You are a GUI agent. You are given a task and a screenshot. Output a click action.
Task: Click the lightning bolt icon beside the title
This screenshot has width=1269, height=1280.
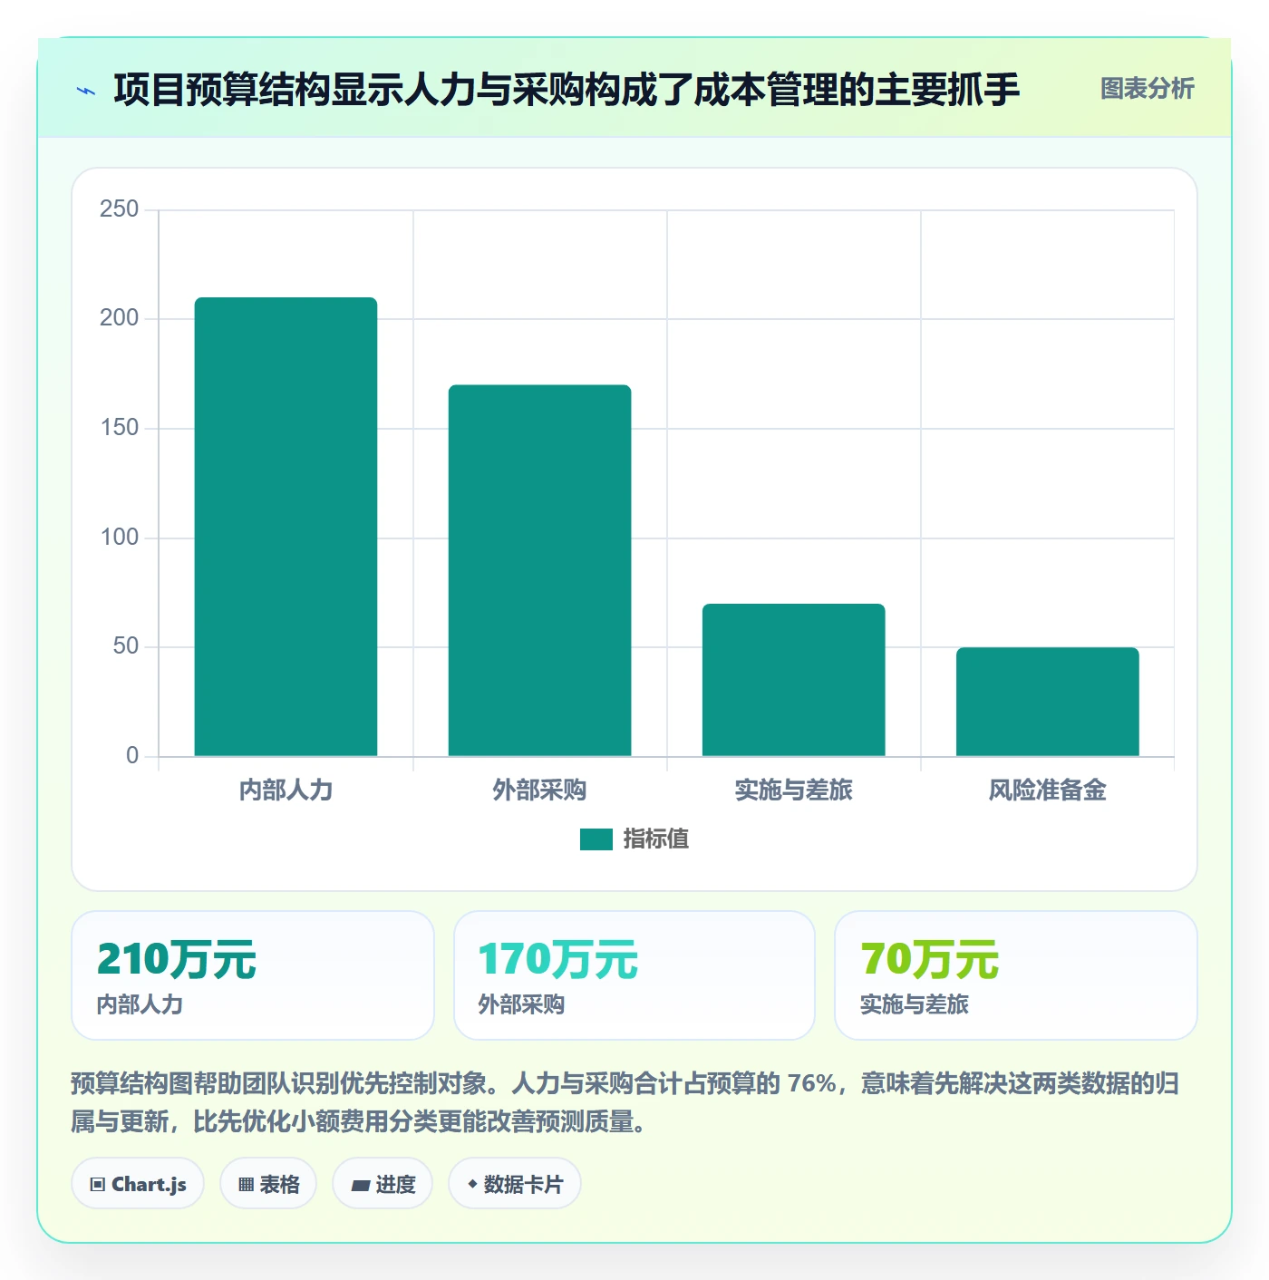(86, 91)
